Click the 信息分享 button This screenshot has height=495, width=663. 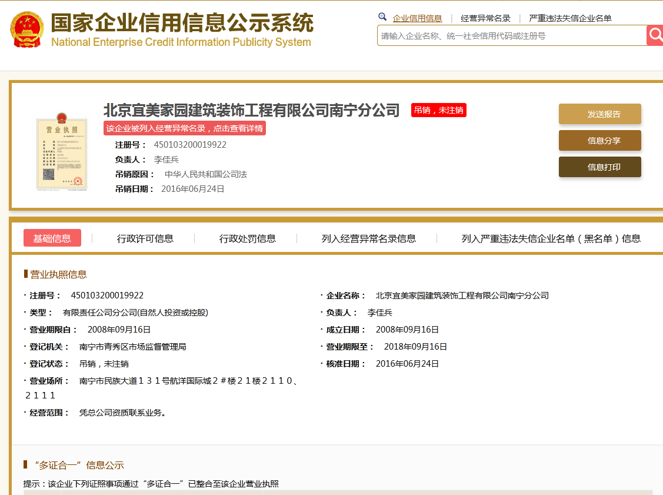600,141
